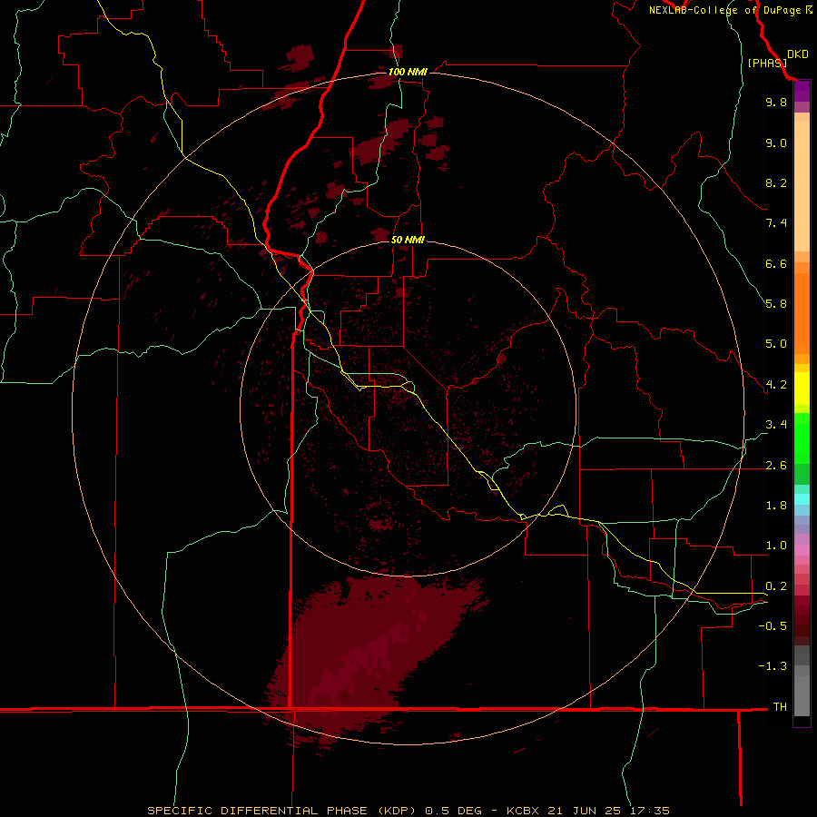Pick the cyan band of the color bar

(x=802, y=498)
